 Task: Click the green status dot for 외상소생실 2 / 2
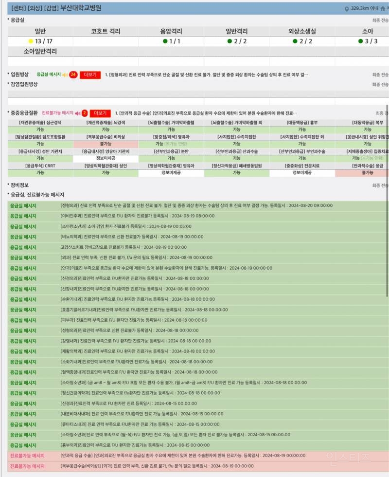pyautogui.click(x=295, y=41)
